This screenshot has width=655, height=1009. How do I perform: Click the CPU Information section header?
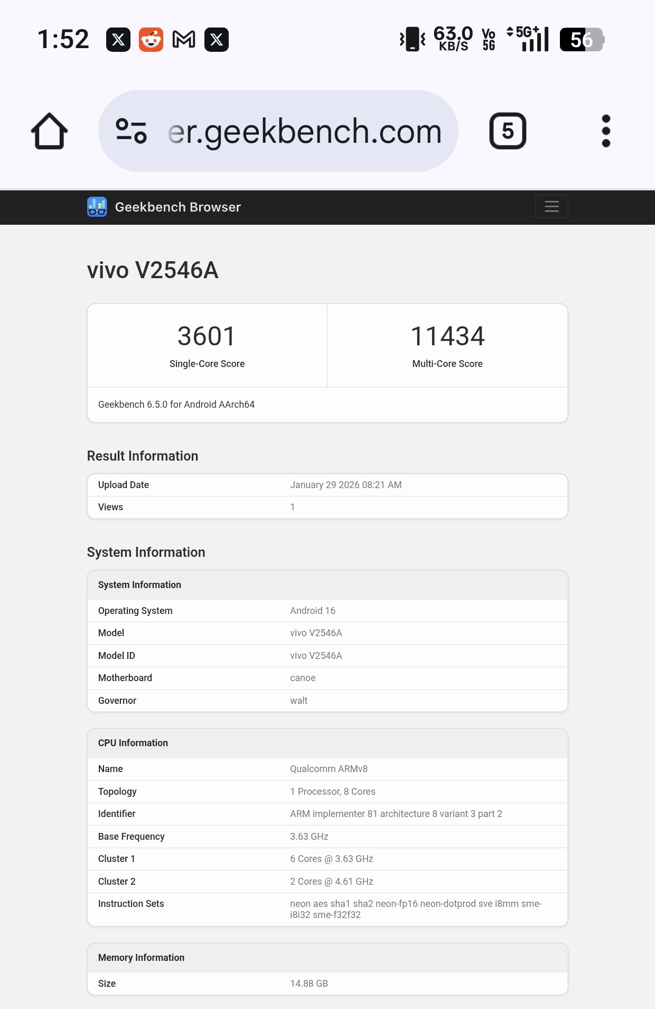133,743
